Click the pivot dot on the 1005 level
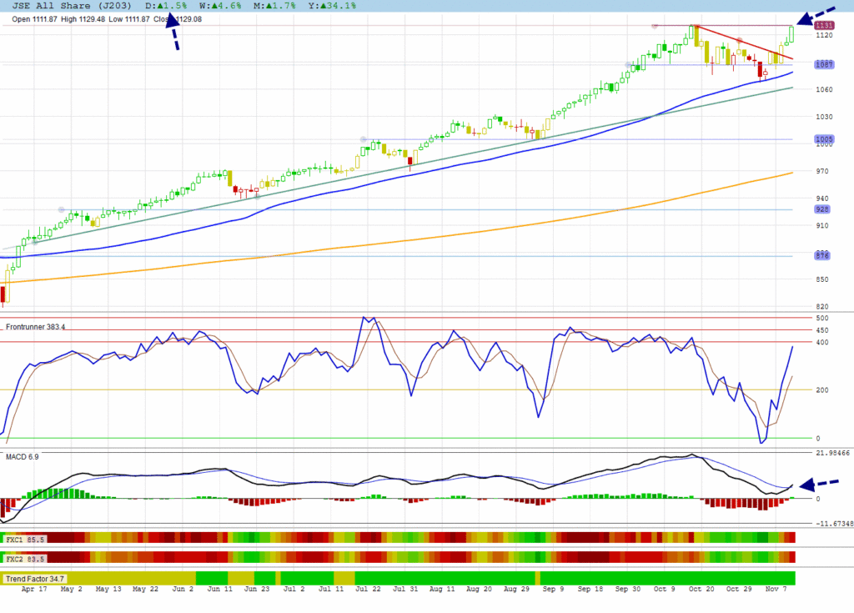The height and width of the screenshot is (613, 854). click(x=363, y=139)
